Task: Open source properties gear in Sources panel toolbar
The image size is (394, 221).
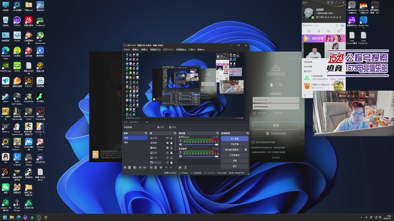Action: pyautogui.click(x=161, y=167)
